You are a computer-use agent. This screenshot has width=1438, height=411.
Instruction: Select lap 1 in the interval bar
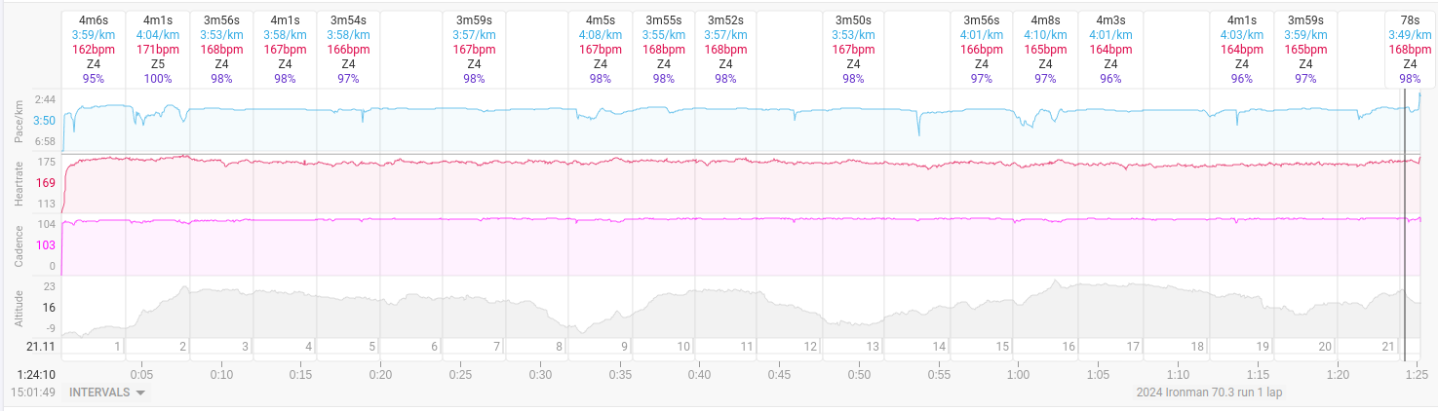(94, 347)
